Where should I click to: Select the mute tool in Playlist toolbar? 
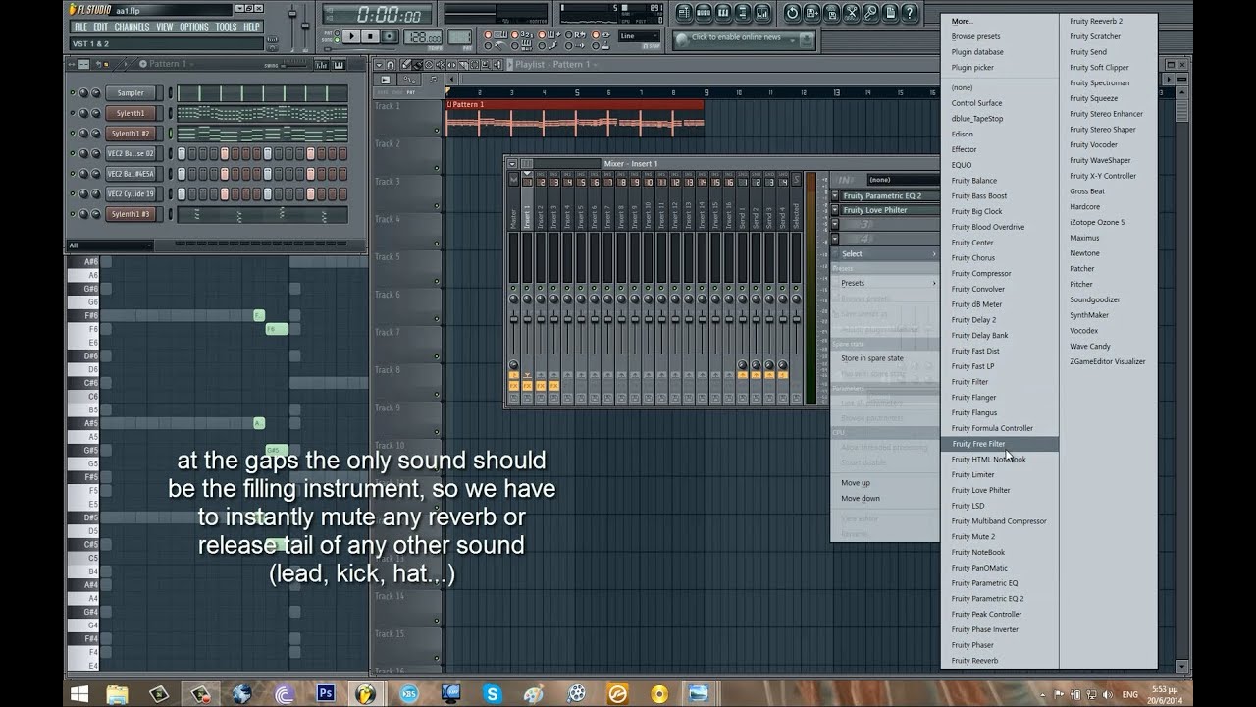tap(441, 65)
